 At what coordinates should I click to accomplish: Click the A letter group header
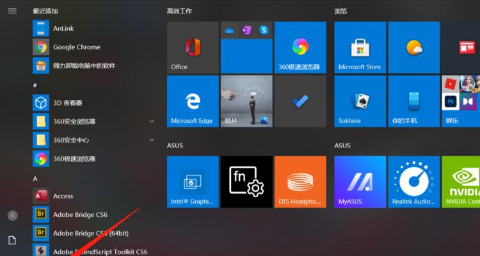35,179
